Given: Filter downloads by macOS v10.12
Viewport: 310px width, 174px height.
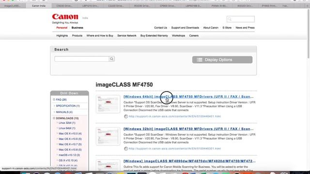Looking at the screenshot, I should [x=69, y=155].
